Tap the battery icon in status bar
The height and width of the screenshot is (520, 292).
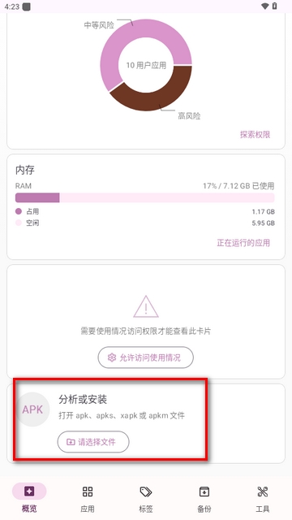click(274, 6)
